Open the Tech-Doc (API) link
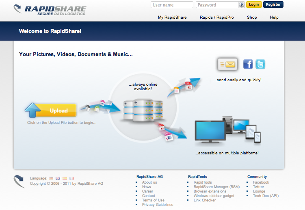The height and width of the screenshot is (210, 305). [266, 196]
